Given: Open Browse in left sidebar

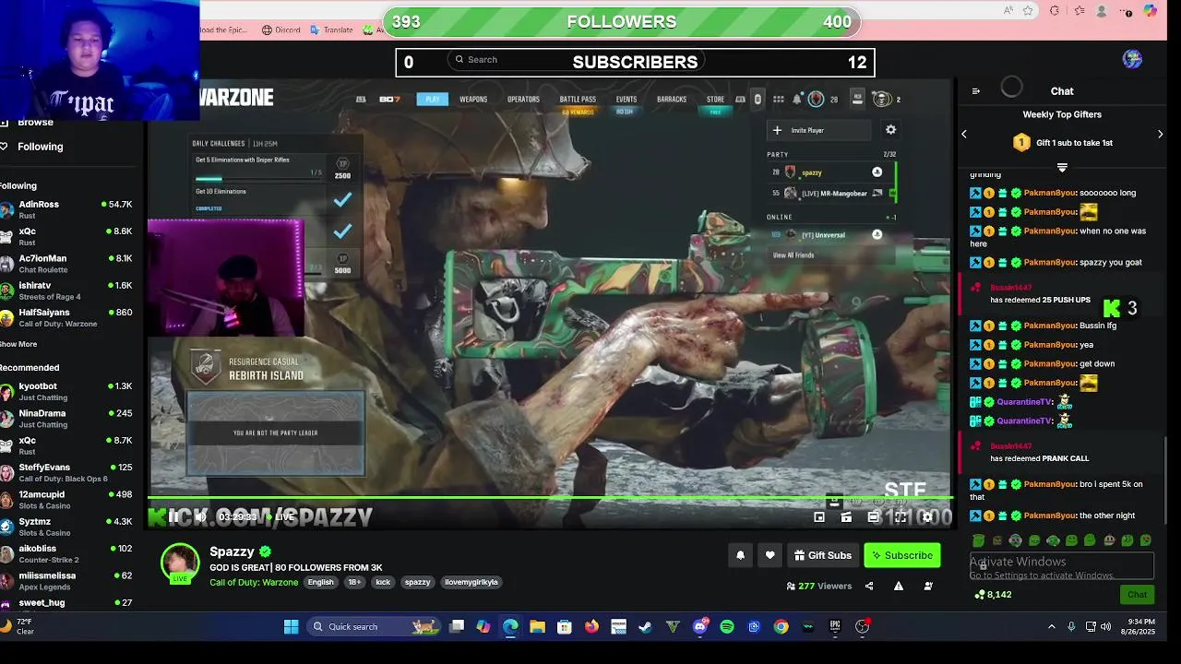Looking at the screenshot, I should (x=35, y=122).
